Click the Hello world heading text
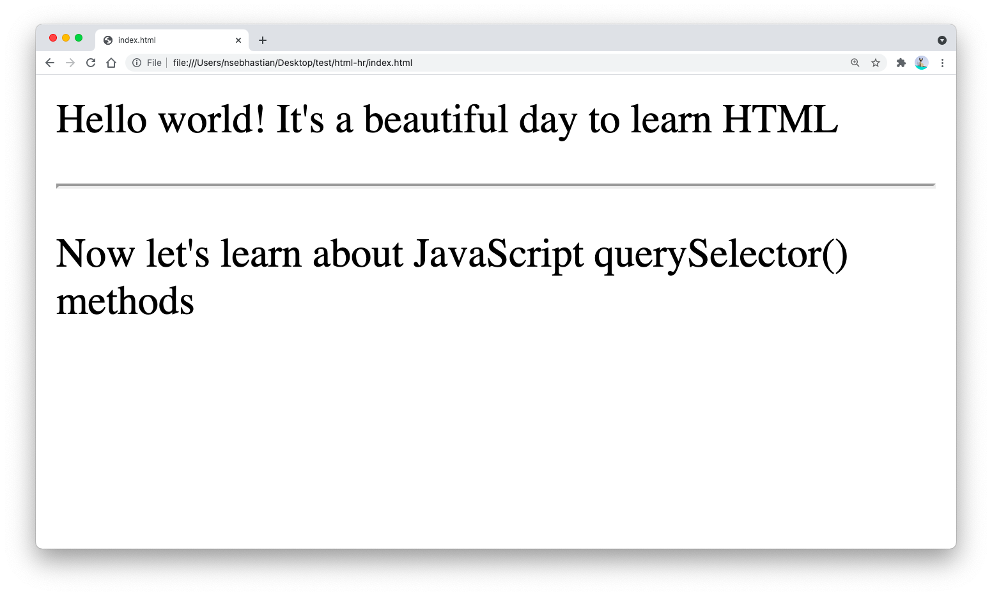This screenshot has height=596, width=992. 446,119
